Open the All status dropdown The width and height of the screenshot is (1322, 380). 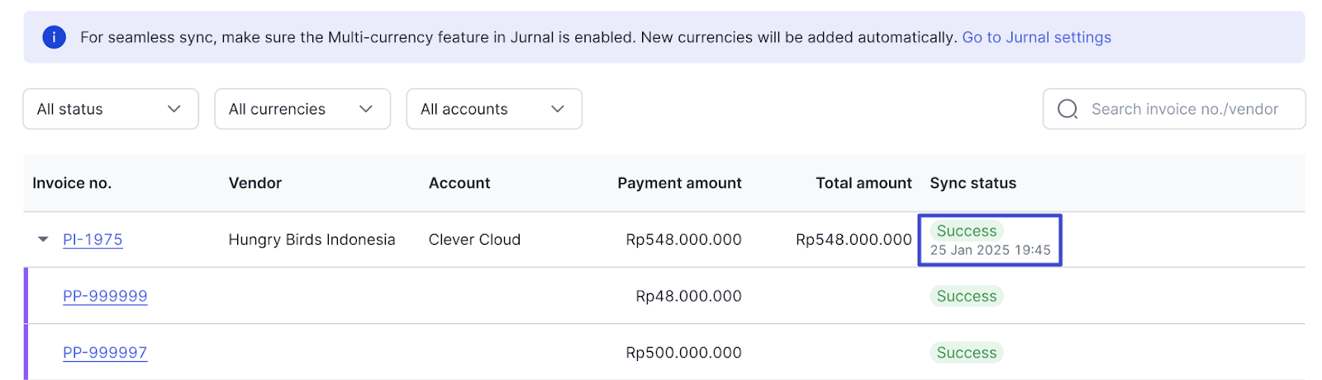[111, 109]
